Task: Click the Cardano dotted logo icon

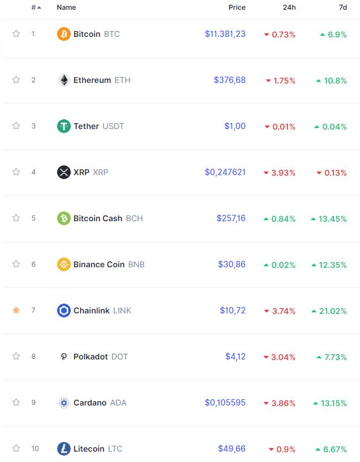Action: click(x=63, y=403)
